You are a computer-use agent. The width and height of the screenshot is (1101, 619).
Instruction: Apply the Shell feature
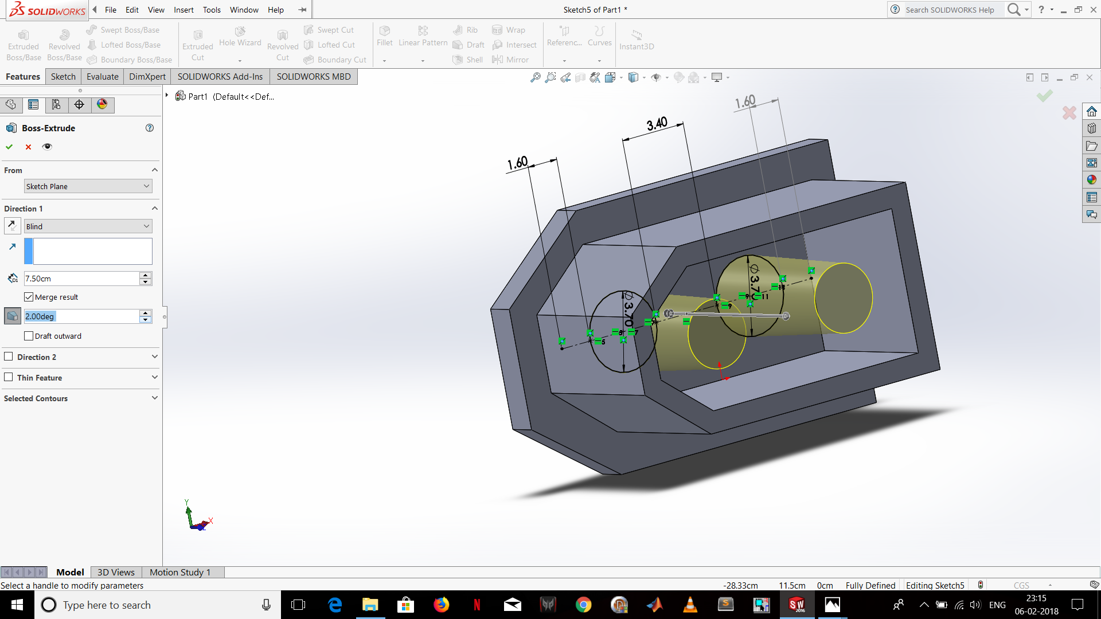[467, 60]
